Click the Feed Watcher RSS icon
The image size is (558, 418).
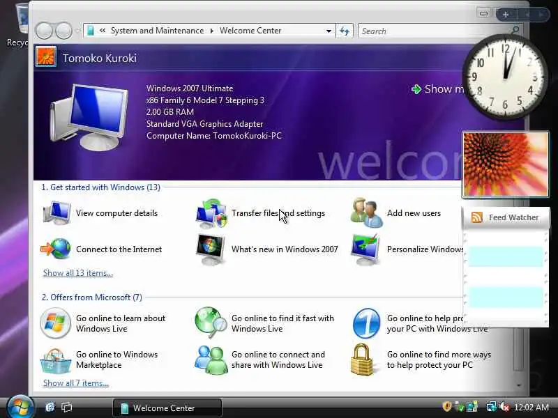click(x=477, y=217)
